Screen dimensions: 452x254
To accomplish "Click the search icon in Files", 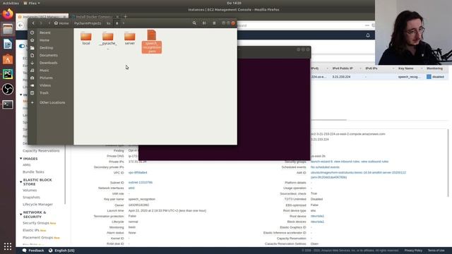I will coord(194,23).
